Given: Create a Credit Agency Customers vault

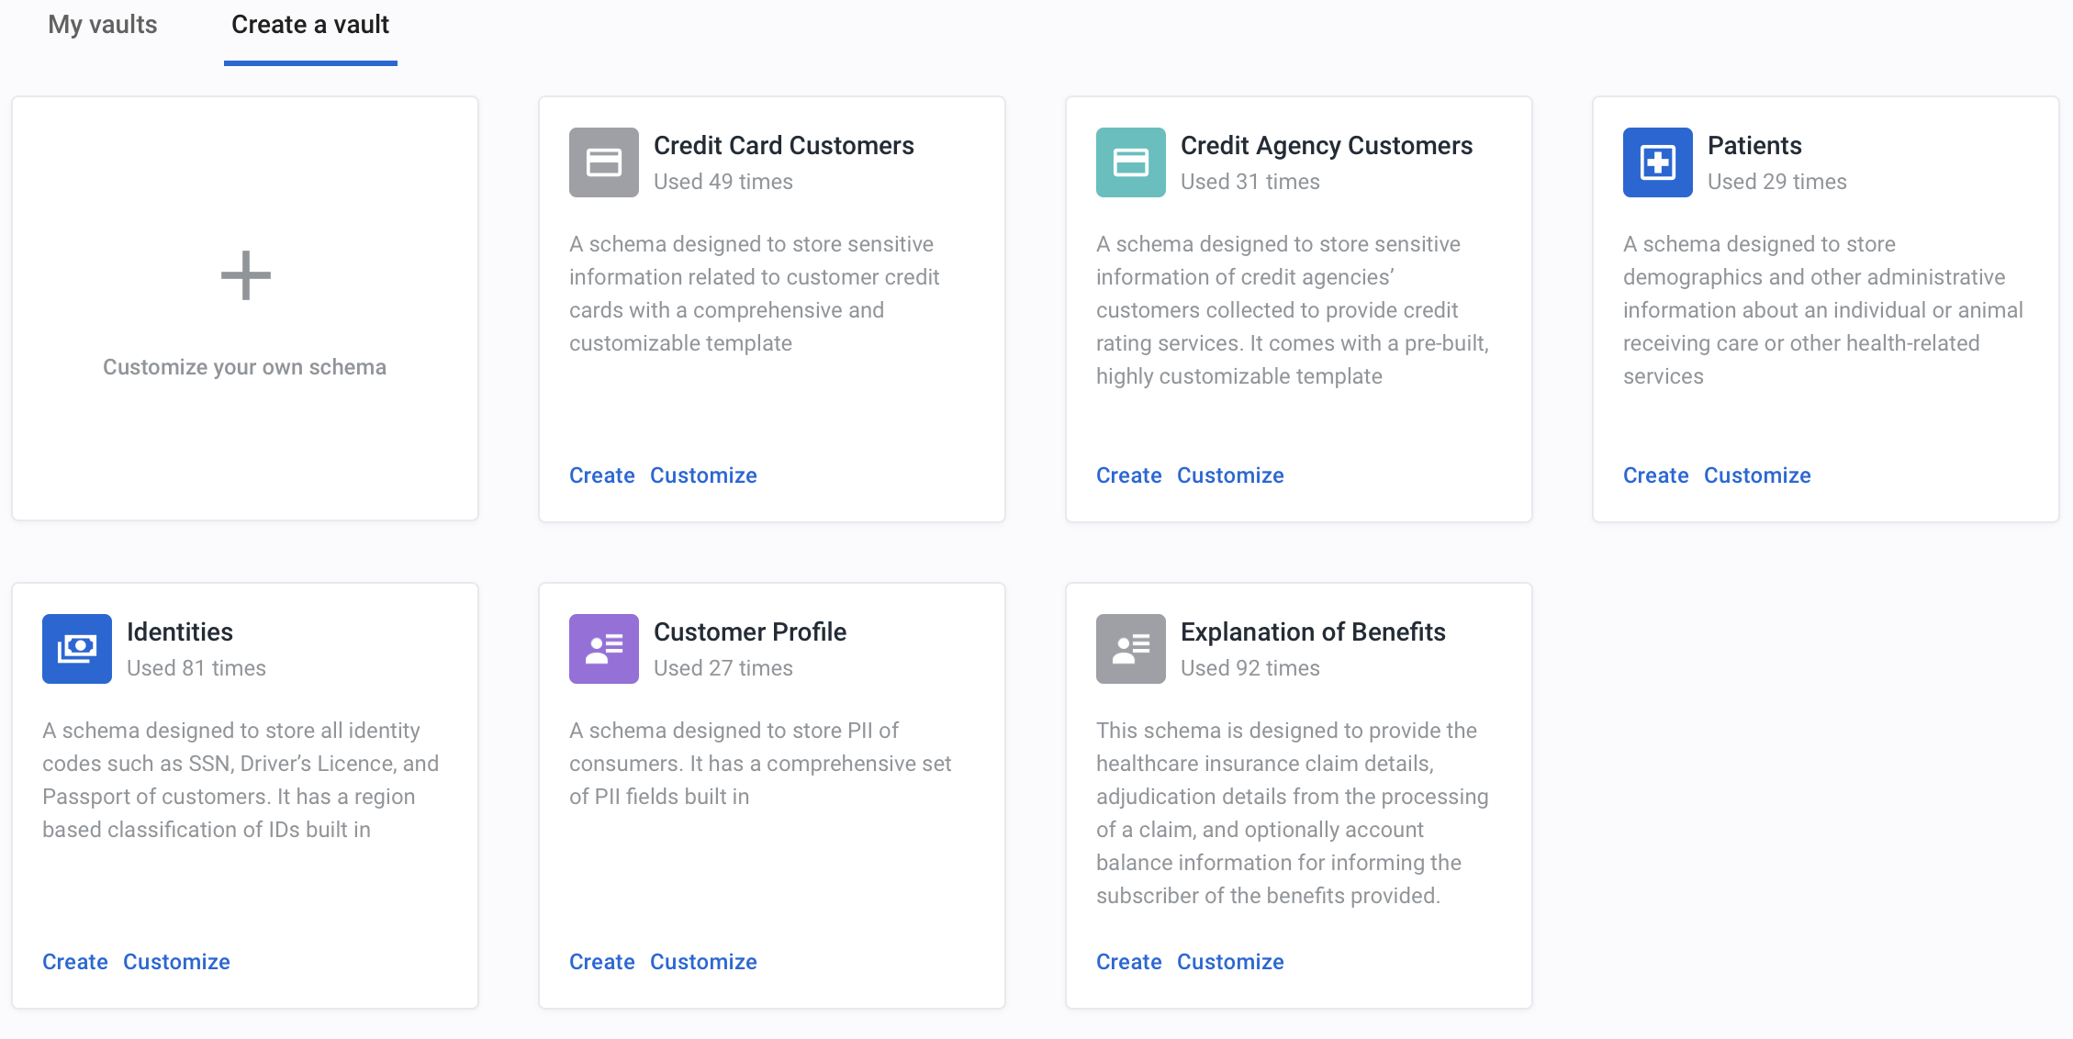Looking at the screenshot, I should click(1129, 475).
